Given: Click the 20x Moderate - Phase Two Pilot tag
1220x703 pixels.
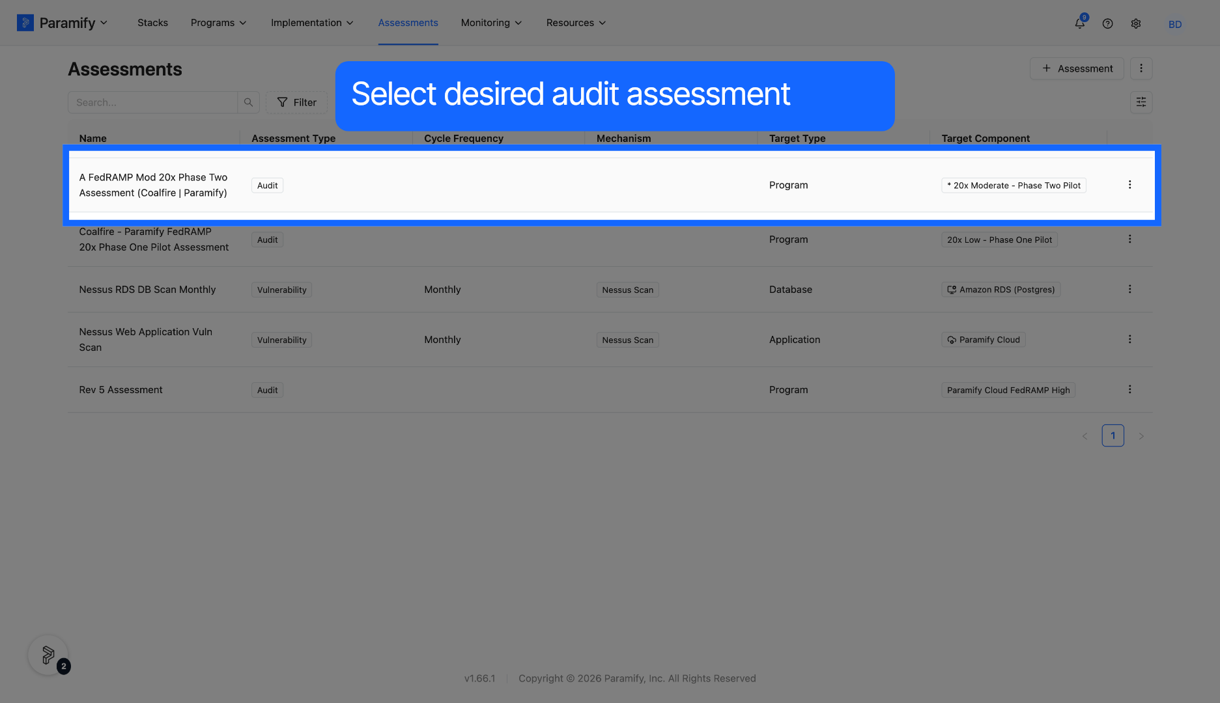Looking at the screenshot, I should click(1014, 186).
